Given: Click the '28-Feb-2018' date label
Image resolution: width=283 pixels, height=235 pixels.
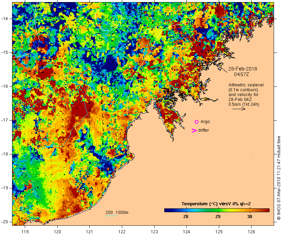Looking at the screenshot, I should pos(243,69).
